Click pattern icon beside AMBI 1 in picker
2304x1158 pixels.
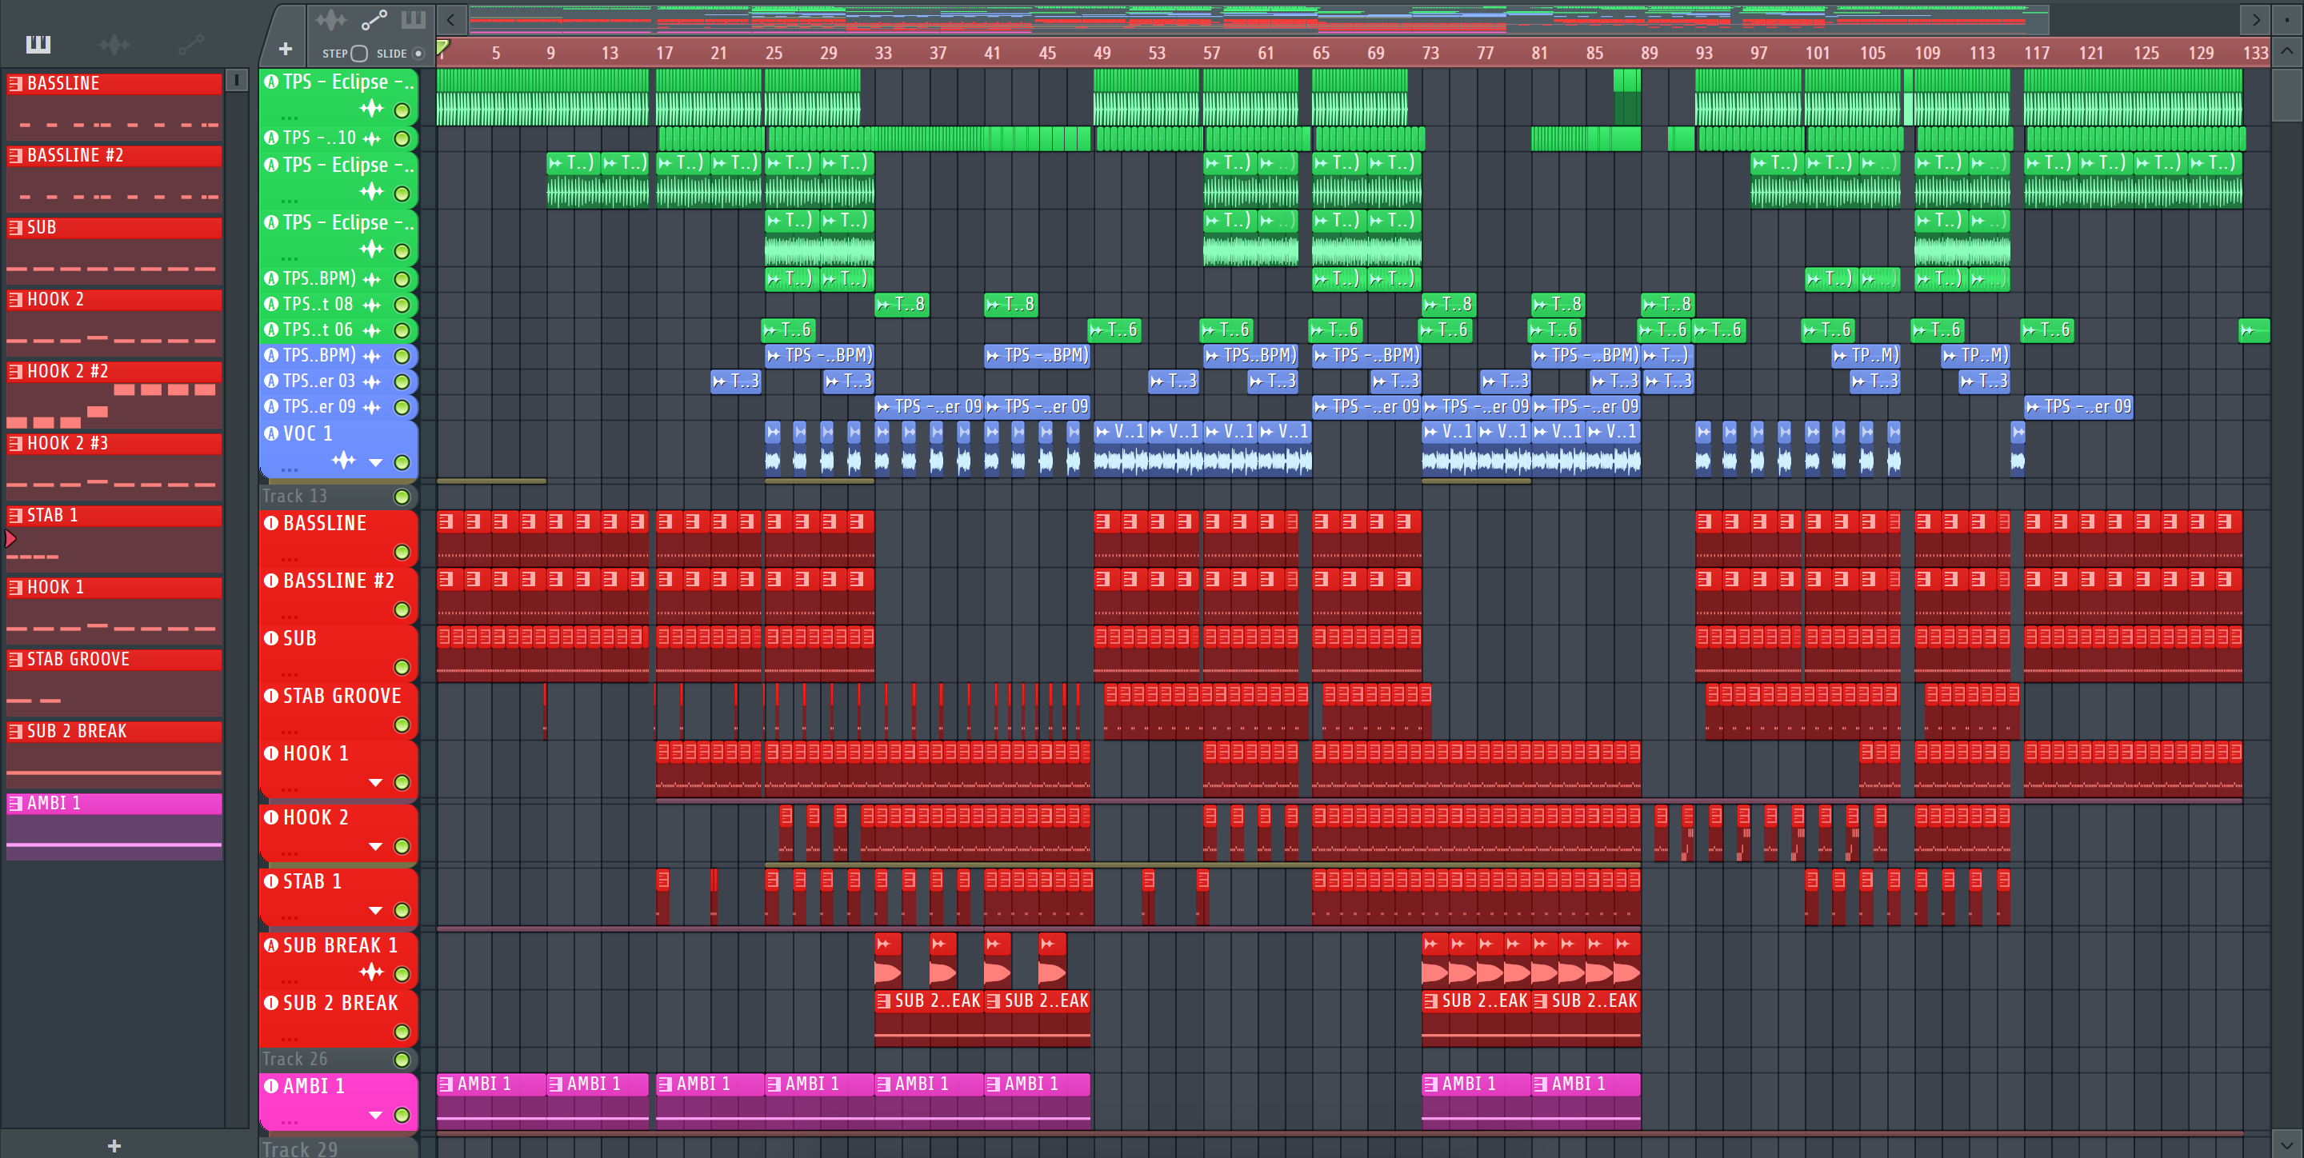point(15,803)
